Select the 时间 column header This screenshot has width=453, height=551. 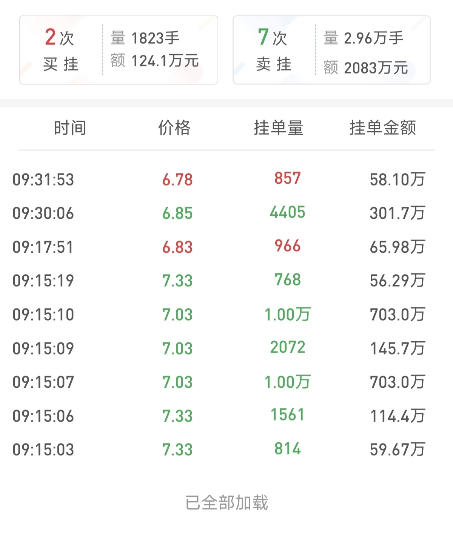coord(70,128)
